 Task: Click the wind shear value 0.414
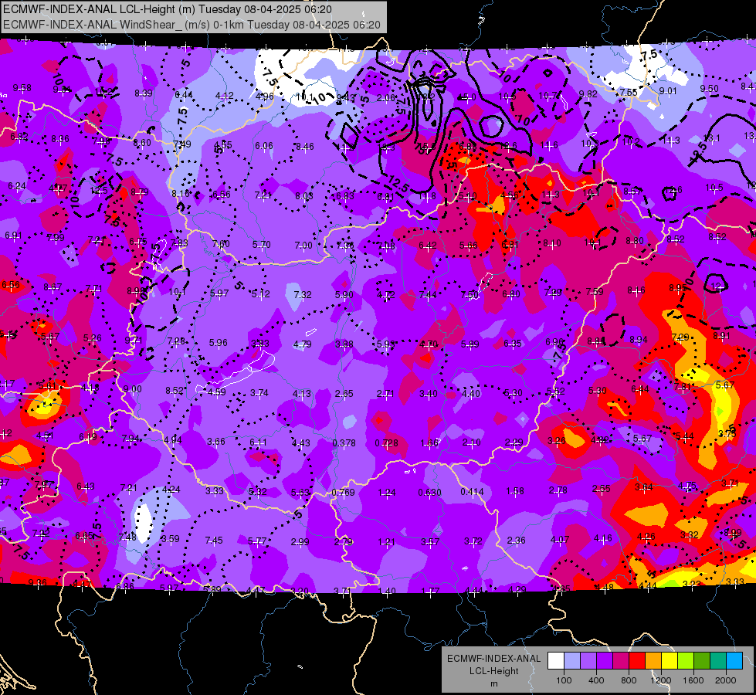[x=472, y=491]
